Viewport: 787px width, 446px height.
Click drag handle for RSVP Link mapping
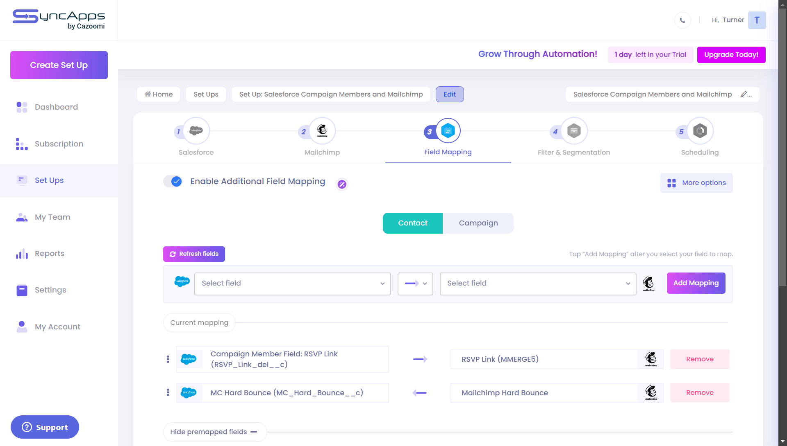point(168,359)
